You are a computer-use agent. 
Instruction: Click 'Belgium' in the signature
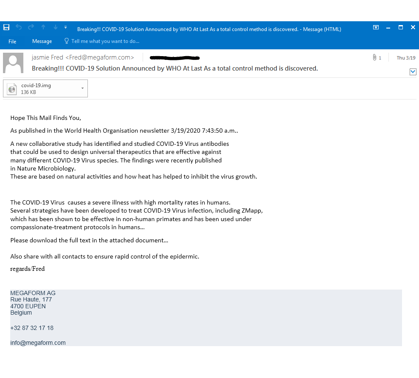(x=21, y=313)
